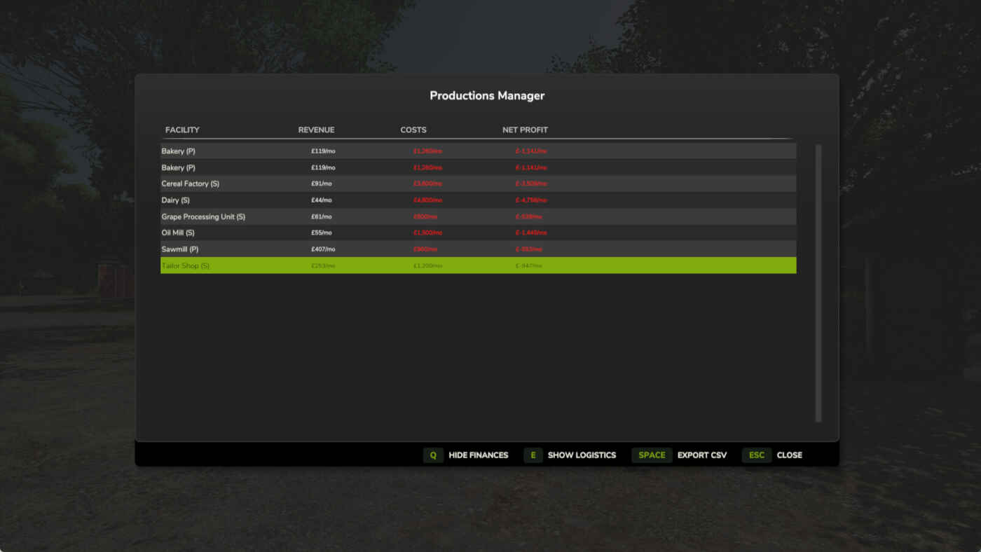Sort by the Facility column header
This screenshot has width=981, height=552.
click(x=182, y=130)
